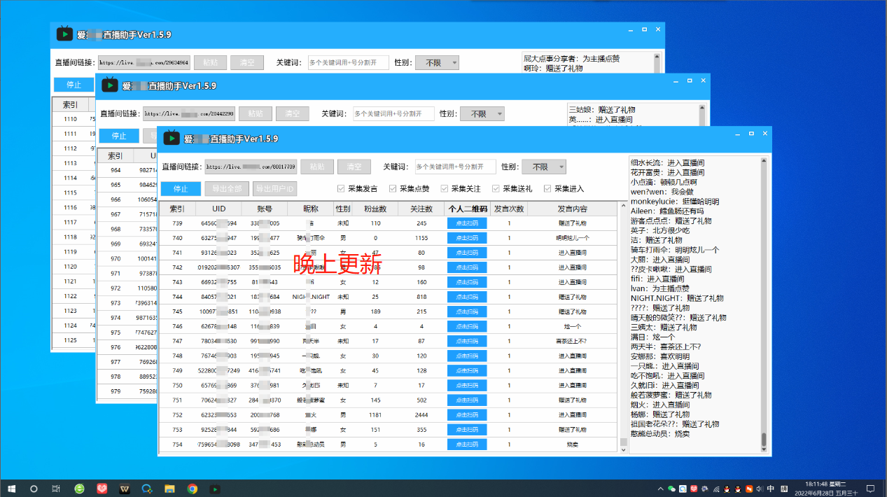
Task: Toggle the 中 input method indicator
Action: click(x=769, y=488)
